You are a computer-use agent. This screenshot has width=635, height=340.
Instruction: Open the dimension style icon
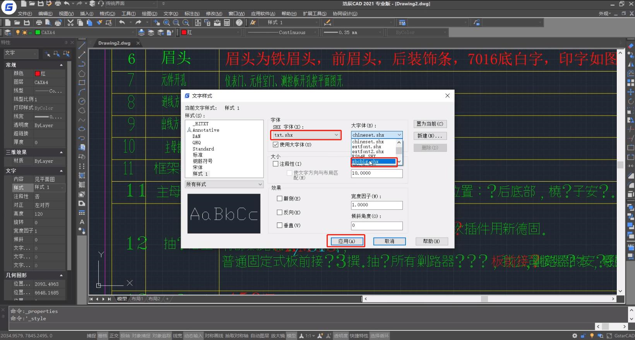coord(327,22)
